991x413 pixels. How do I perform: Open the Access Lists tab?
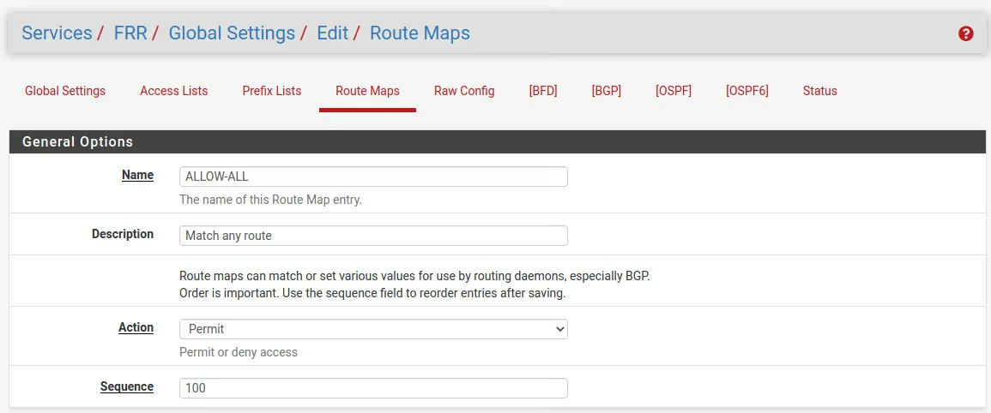pyautogui.click(x=173, y=91)
